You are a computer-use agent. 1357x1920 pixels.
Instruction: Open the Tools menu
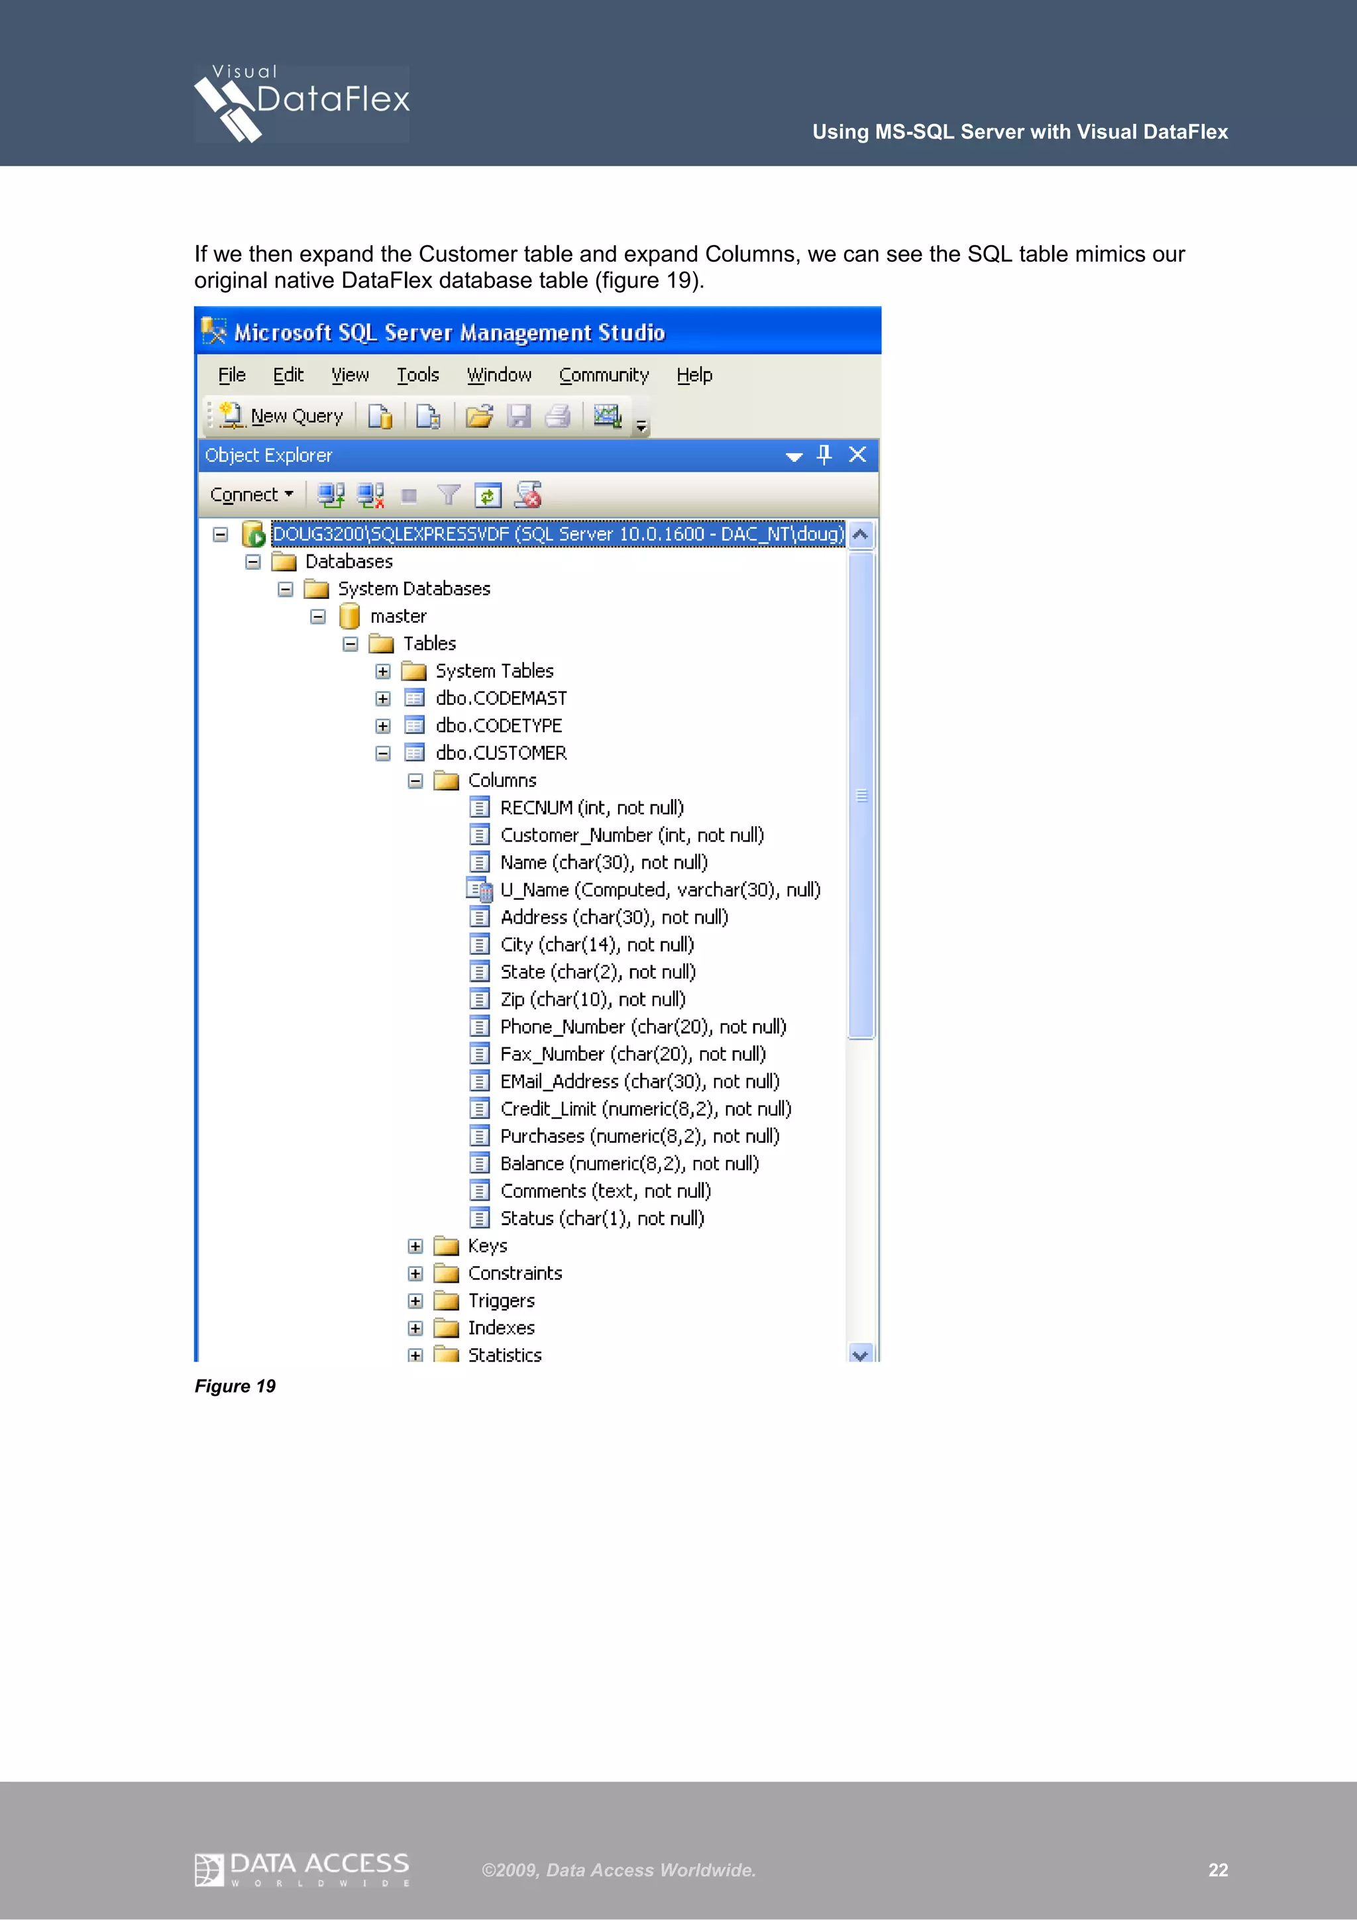point(417,376)
